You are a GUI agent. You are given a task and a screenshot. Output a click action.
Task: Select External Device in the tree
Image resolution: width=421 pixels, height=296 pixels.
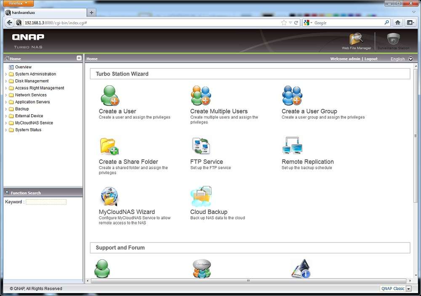pos(29,116)
